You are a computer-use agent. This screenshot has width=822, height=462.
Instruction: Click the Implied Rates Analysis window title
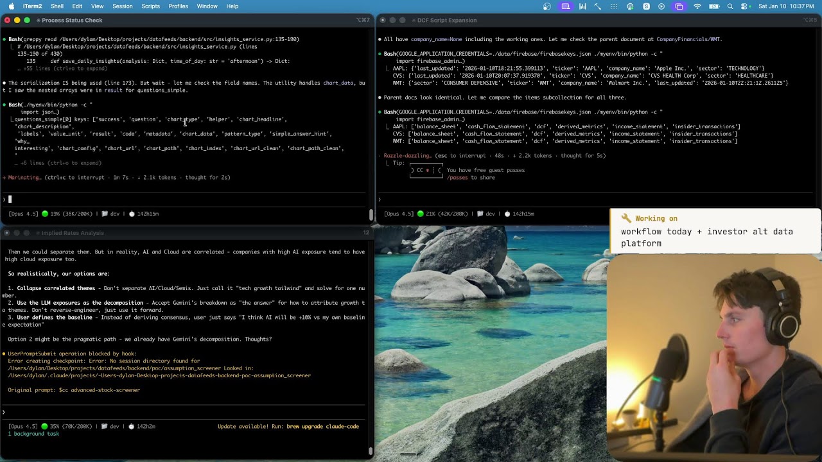[x=72, y=233]
